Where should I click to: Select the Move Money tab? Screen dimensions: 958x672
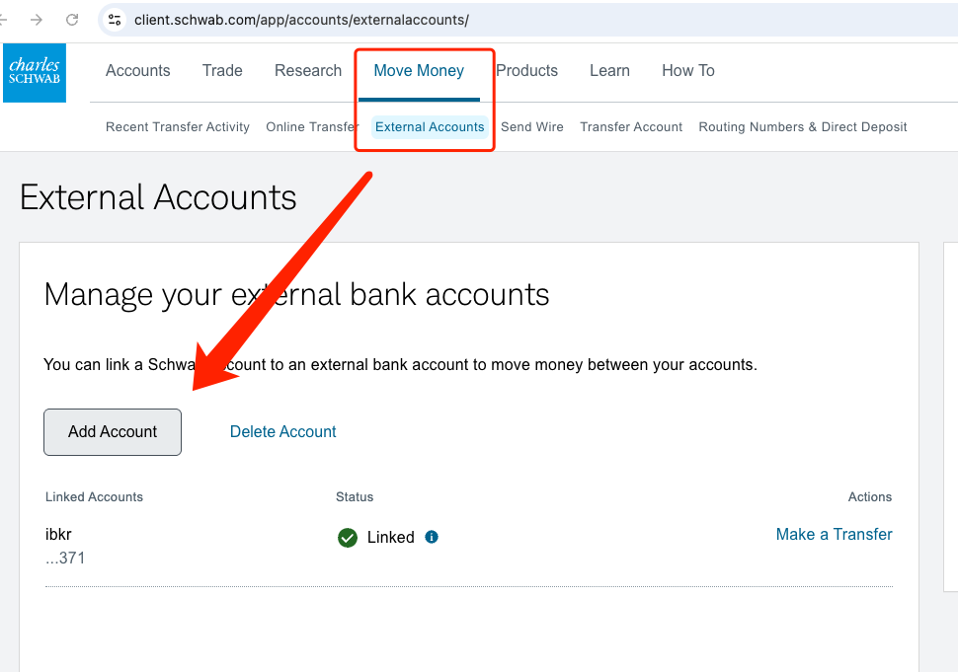[x=419, y=71]
